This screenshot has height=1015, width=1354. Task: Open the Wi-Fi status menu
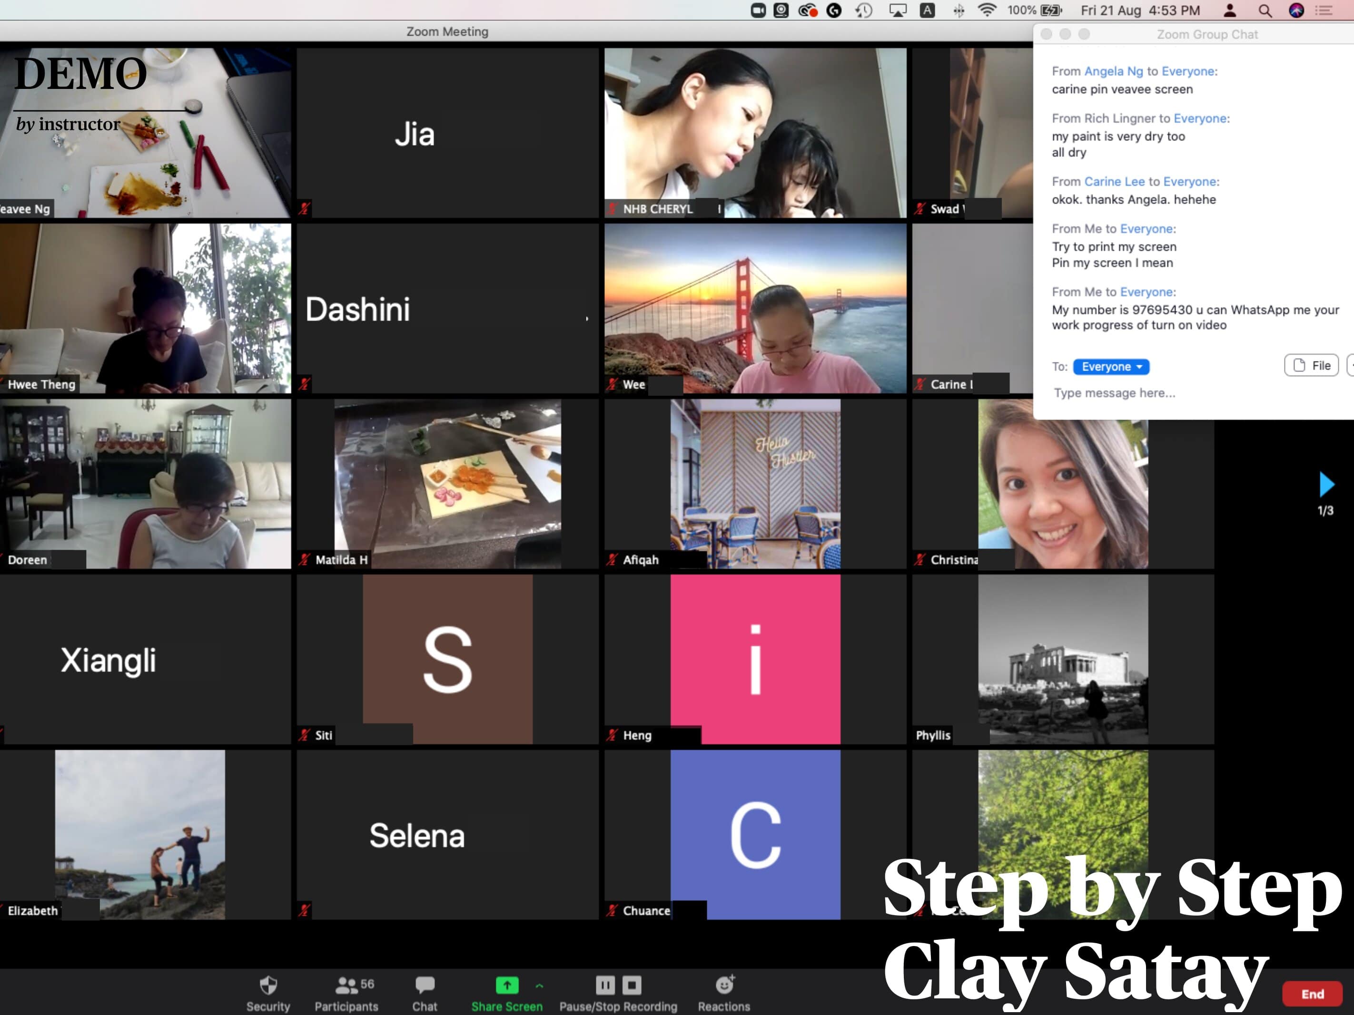point(987,10)
